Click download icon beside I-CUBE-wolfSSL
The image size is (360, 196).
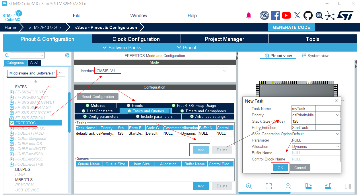click(12, 159)
